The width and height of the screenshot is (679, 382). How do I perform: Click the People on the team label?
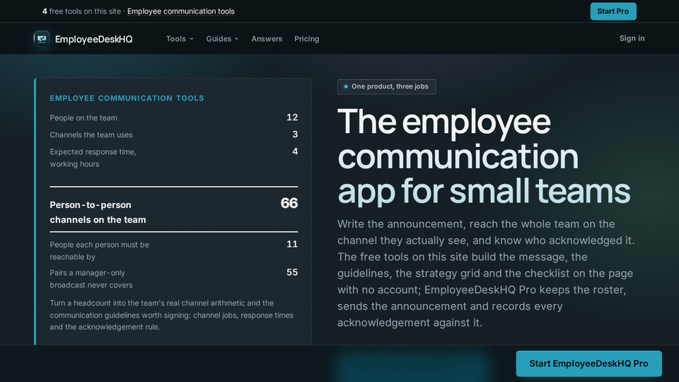[x=83, y=118]
